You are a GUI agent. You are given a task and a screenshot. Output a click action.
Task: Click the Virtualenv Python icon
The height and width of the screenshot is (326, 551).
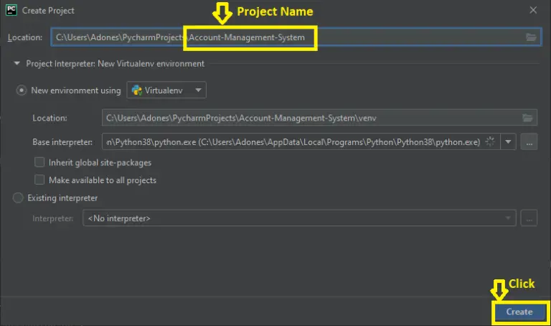(137, 90)
